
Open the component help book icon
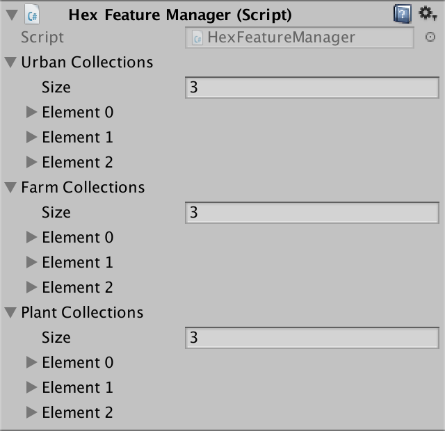[403, 13]
